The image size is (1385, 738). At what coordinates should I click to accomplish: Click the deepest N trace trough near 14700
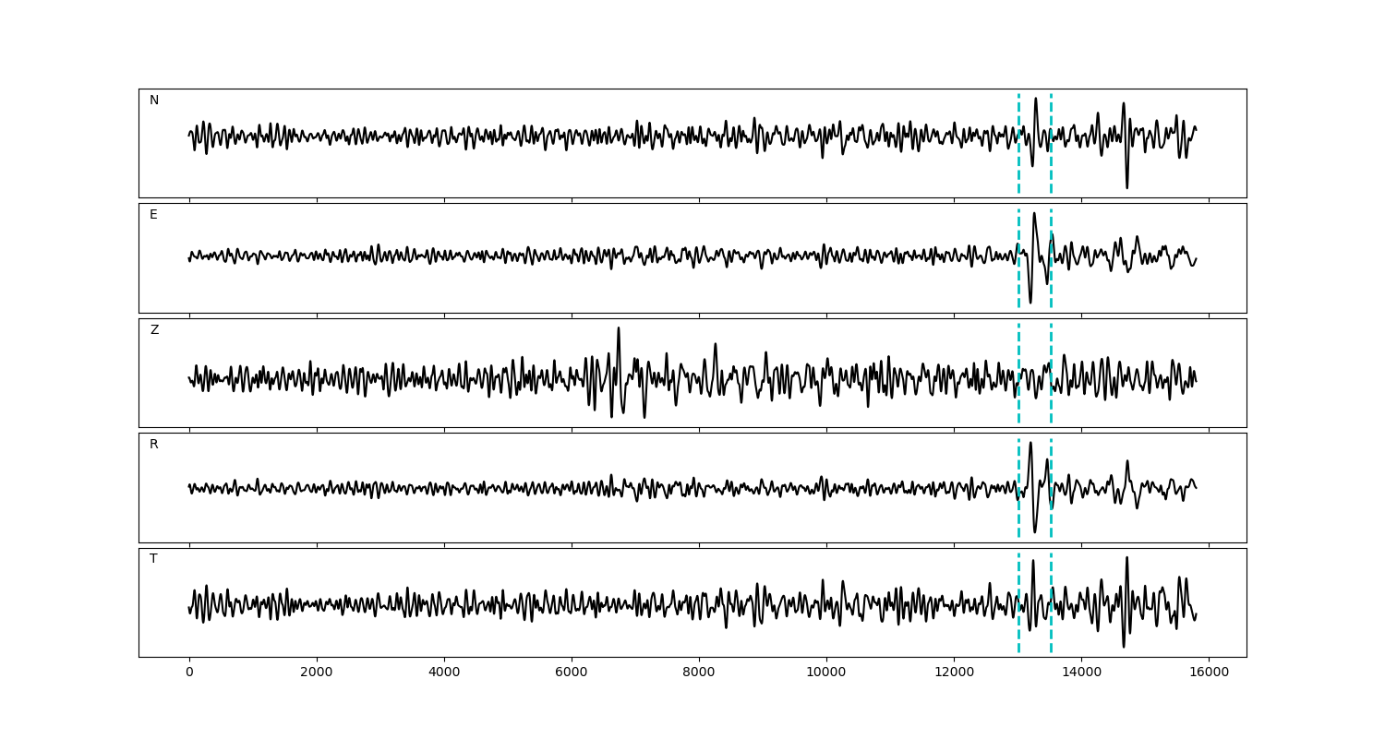click(x=1126, y=187)
